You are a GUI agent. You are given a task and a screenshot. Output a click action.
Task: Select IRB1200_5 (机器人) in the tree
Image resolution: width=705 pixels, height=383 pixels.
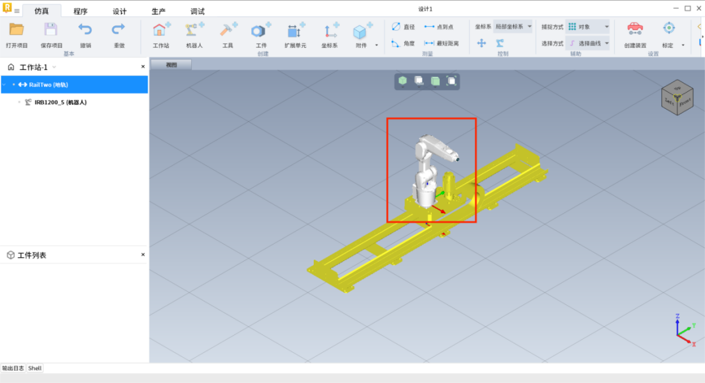pyautogui.click(x=60, y=102)
